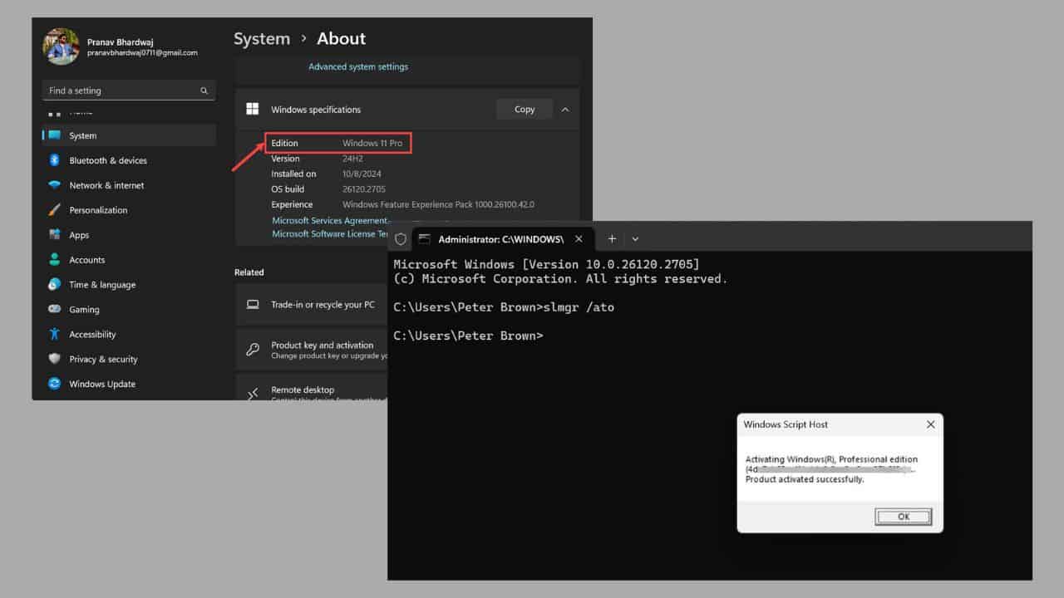Click Microsoft Windows version line in terminal
The image size is (1064, 598).
click(546, 264)
